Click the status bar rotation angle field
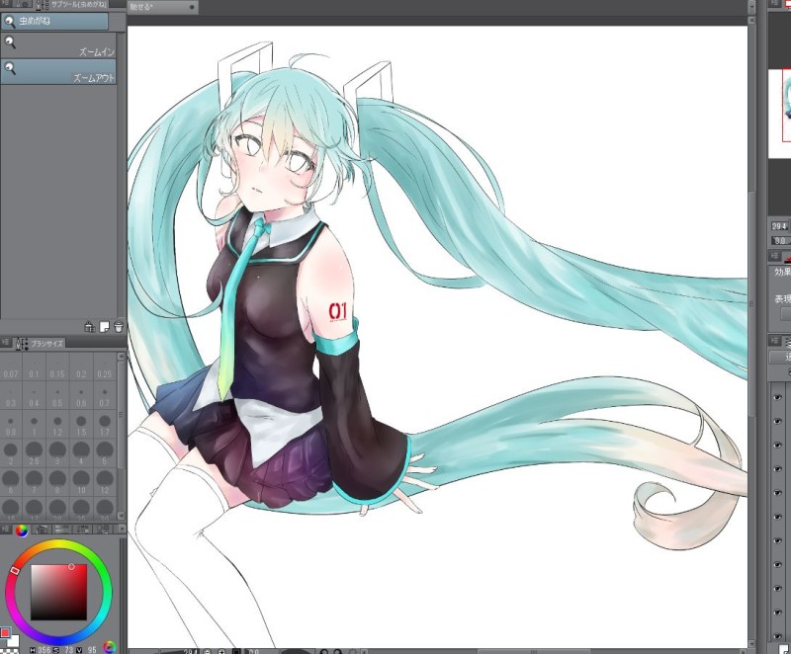The width and height of the screenshot is (791, 654). coord(262,651)
